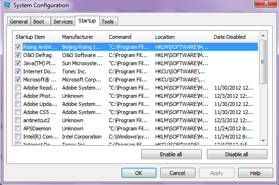This screenshot has width=279, height=185.
Task: Select the Microsoft Corp manufacturer cell
Action: (82, 80)
